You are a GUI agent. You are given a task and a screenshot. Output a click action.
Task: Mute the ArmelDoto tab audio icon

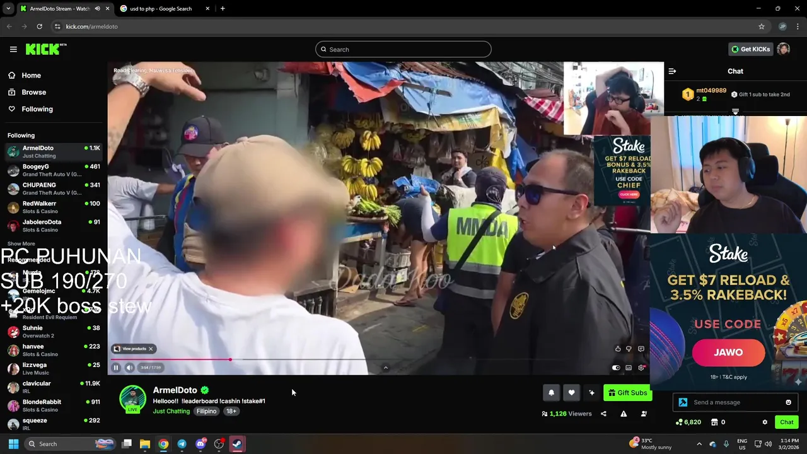coord(97,9)
